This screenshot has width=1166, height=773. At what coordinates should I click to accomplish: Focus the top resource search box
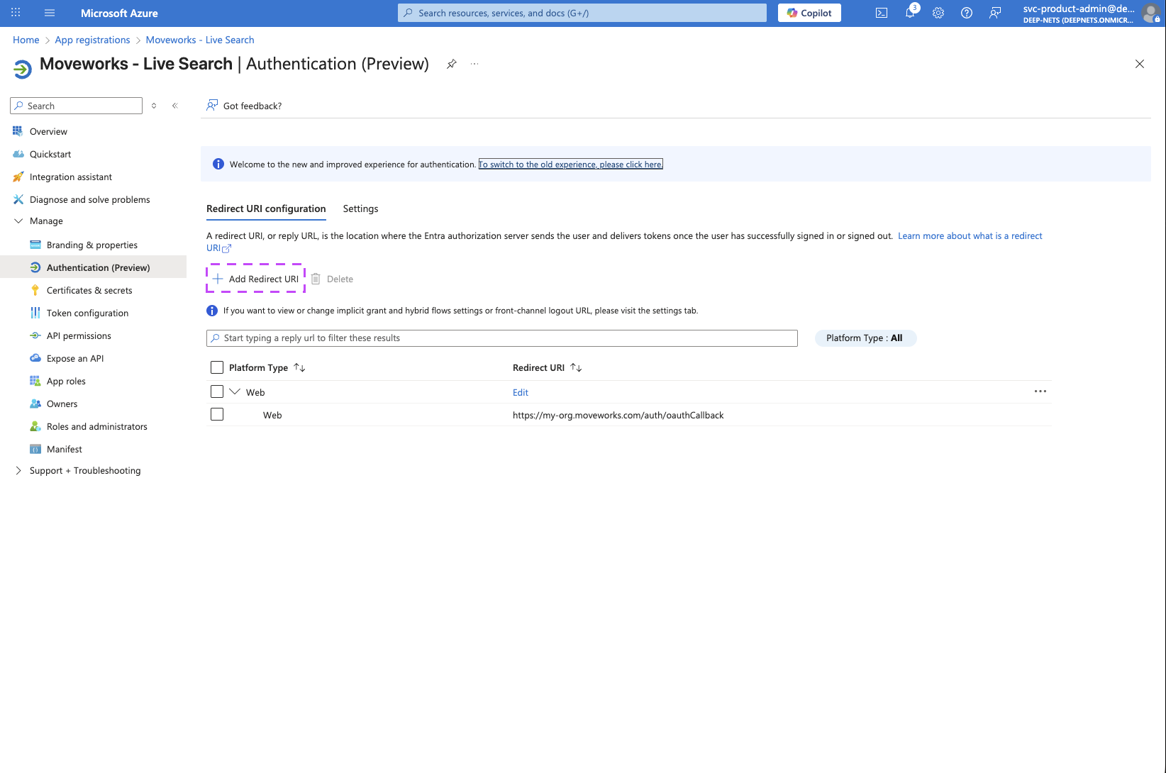pos(582,13)
